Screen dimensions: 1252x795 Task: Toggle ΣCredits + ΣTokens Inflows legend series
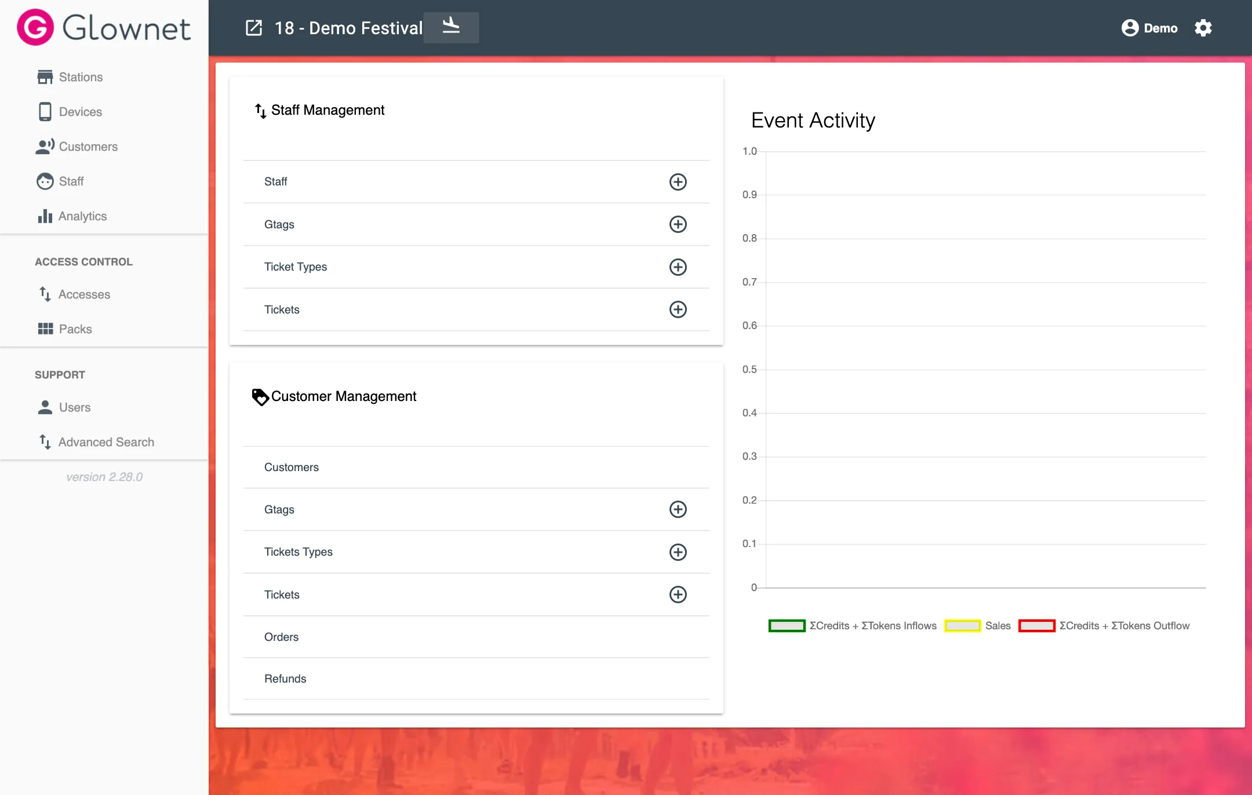click(x=852, y=626)
